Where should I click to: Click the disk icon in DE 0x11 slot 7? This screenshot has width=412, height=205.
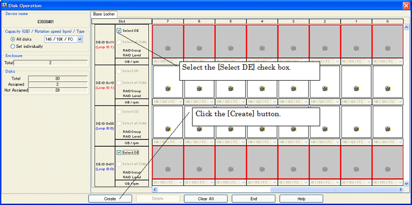(x=168, y=48)
